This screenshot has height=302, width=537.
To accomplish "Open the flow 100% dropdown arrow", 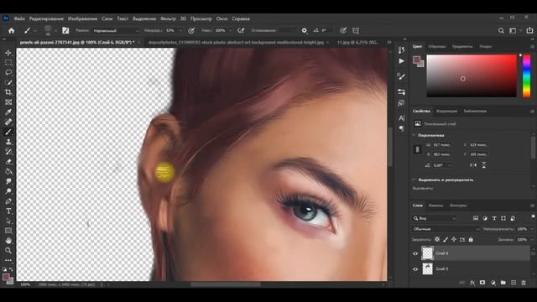I will (x=230, y=30).
